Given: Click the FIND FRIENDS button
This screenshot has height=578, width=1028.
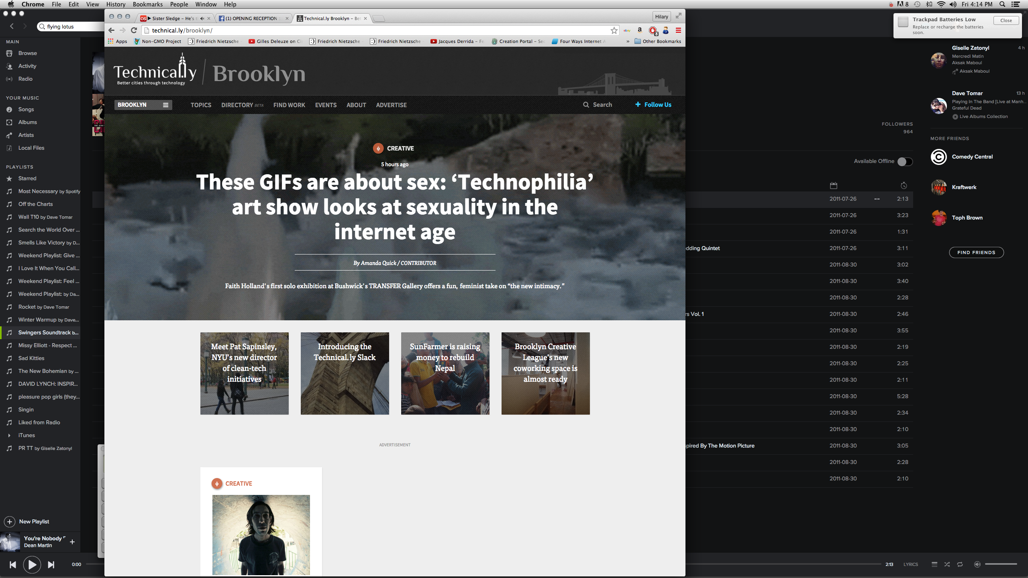Looking at the screenshot, I should coord(976,252).
